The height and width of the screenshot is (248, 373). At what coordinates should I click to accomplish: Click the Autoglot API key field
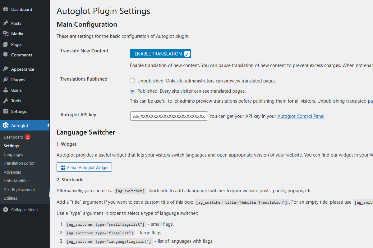click(169, 116)
